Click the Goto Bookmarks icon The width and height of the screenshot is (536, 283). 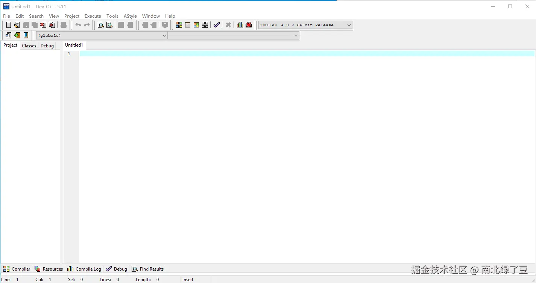(26, 35)
